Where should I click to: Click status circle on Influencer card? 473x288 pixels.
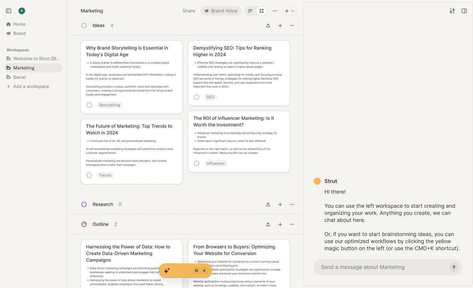tap(197, 163)
